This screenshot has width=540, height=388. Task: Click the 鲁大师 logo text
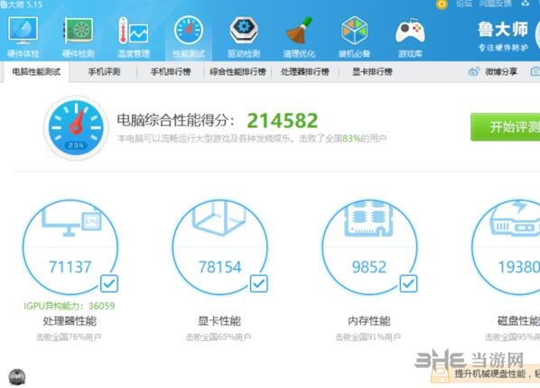pyautogui.click(x=503, y=30)
